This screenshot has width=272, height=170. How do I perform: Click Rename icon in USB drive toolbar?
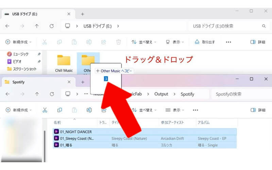point(89,42)
